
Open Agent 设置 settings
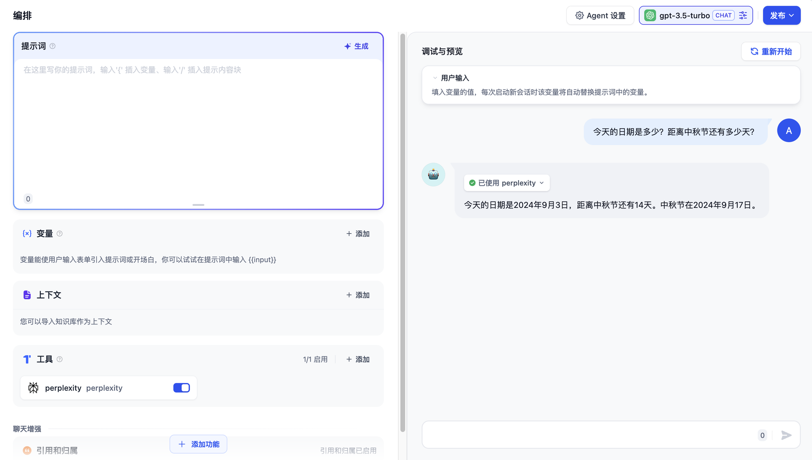600,16
